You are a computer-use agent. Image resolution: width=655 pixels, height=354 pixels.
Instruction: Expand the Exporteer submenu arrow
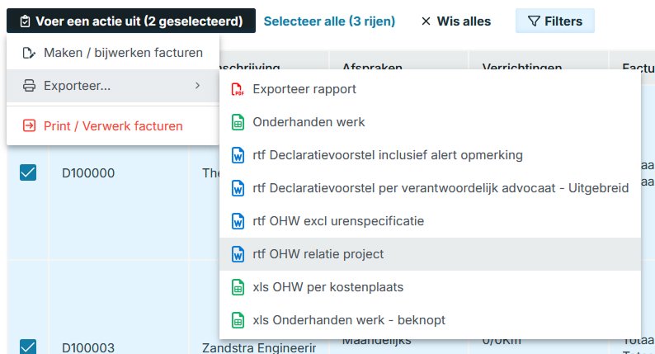tap(197, 85)
